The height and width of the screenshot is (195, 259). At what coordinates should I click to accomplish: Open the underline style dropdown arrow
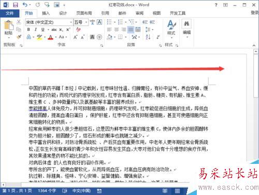coord(48,30)
